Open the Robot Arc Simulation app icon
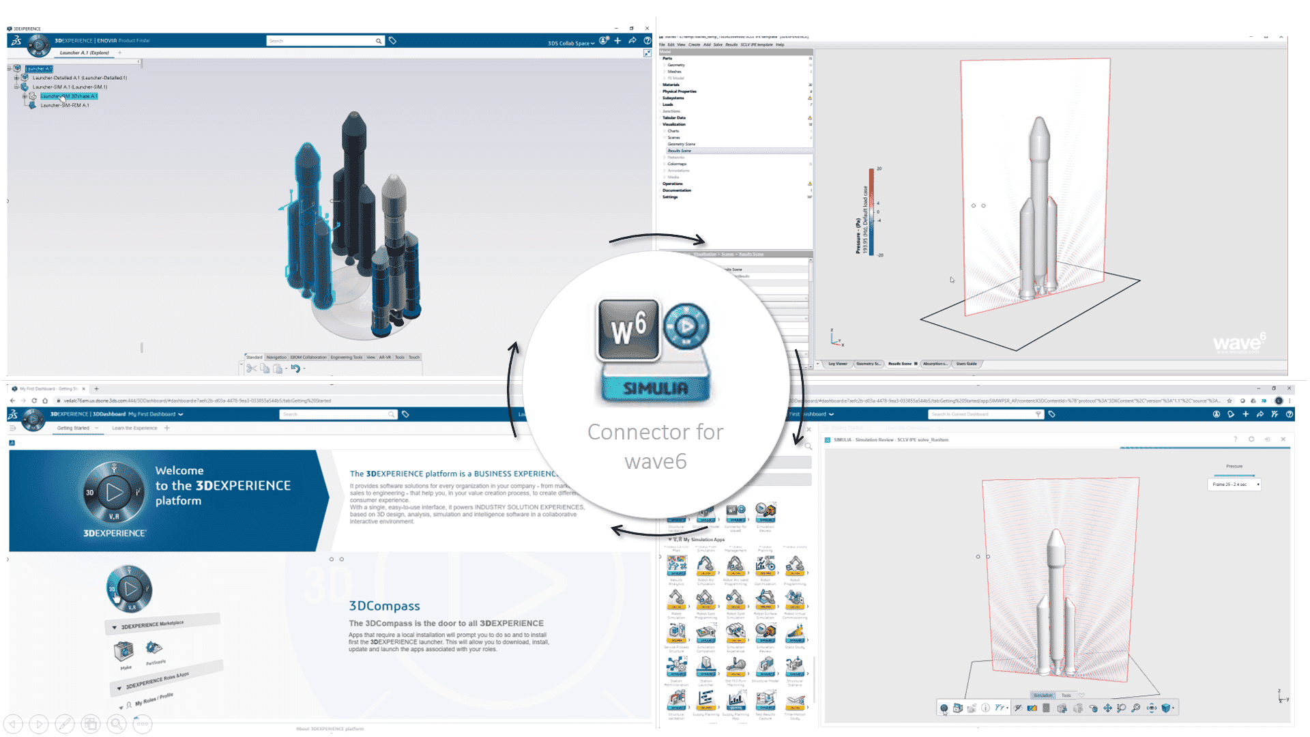 (x=705, y=565)
